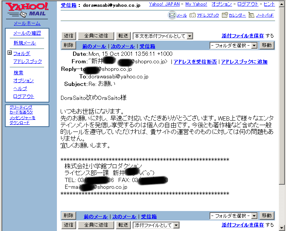Click the top 削除 delete button

(x=69, y=45)
